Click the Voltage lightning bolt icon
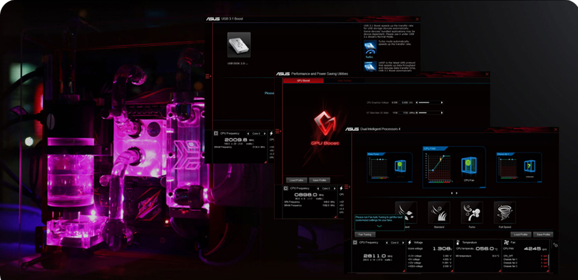The width and height of the screenshot is (578, 280). click(x=409, y=243)
